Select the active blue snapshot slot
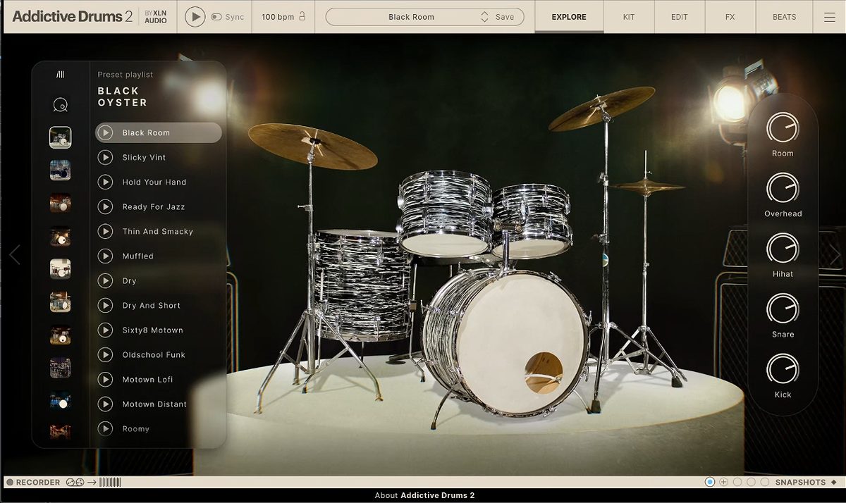This screenshot has height=503, width=846. [x=710, y=483]
